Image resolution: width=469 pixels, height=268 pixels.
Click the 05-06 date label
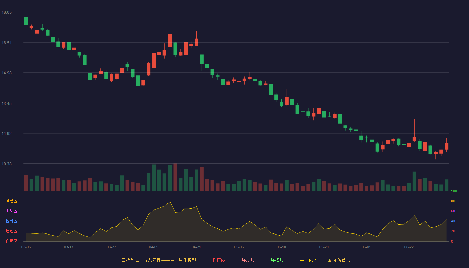coord(239,247)
